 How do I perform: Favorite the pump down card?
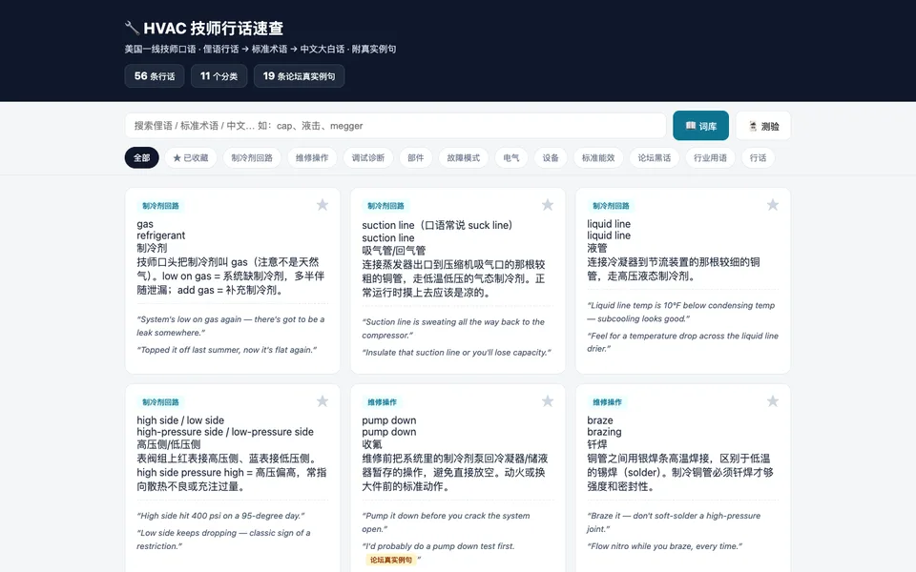[548, 401]
